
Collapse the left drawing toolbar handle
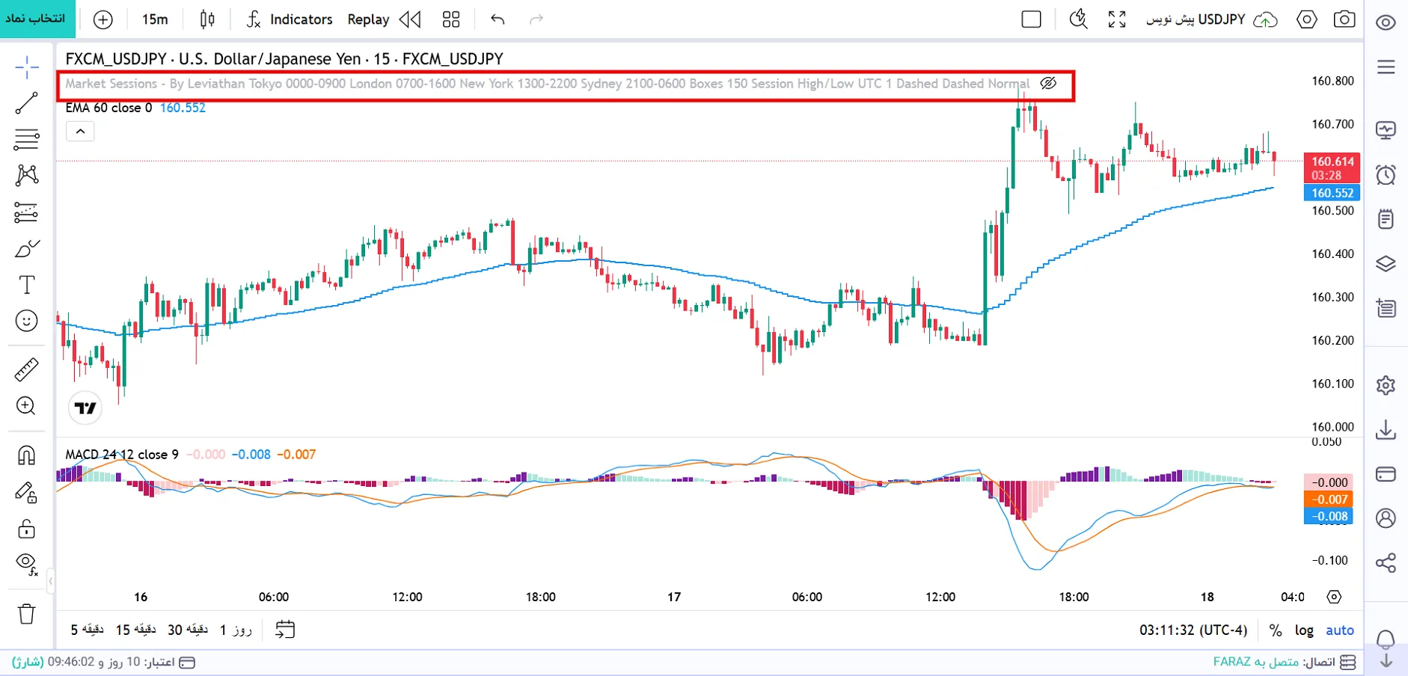point(50,581)
